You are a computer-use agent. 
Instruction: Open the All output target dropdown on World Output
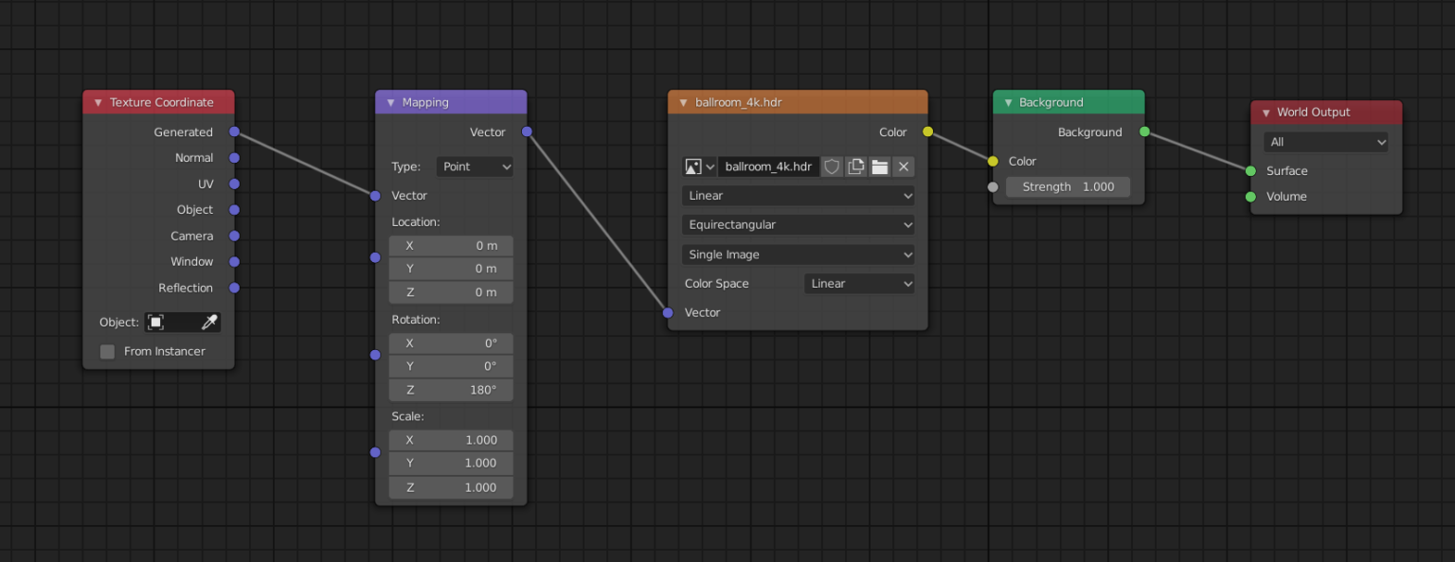(1325, 141)
